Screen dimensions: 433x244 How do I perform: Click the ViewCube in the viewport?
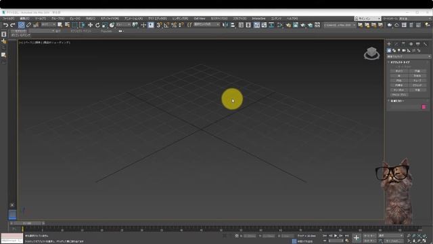371,53
